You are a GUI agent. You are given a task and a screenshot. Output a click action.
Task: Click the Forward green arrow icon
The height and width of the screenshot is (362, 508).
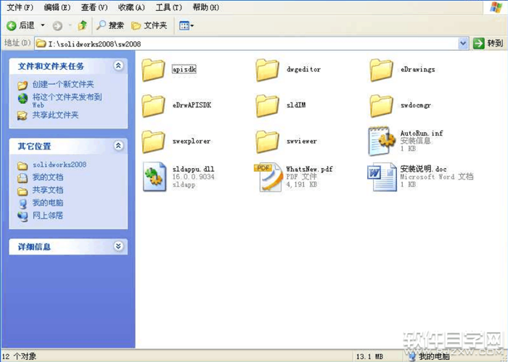pyautogui.click(x=57, y=25)
